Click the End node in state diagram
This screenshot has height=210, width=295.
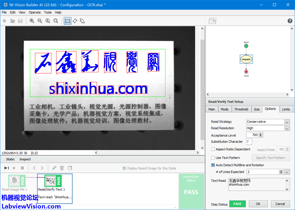[246, 72]
